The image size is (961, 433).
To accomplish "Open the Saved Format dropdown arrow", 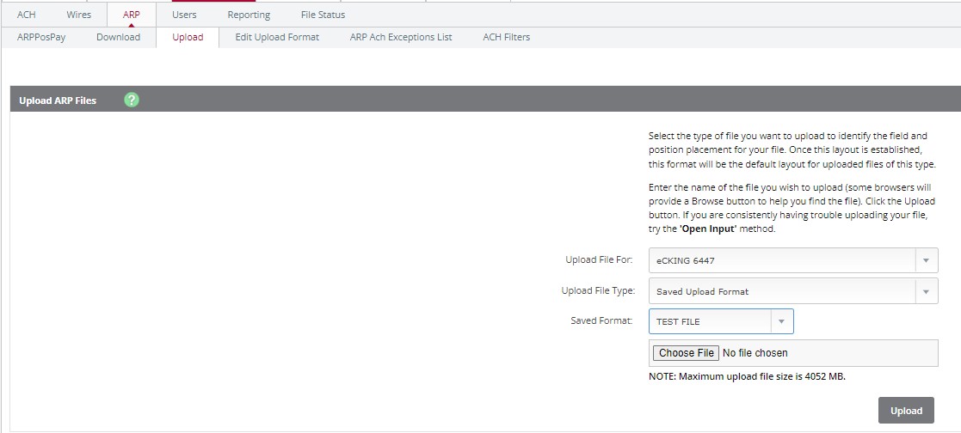I will point(781,321).
